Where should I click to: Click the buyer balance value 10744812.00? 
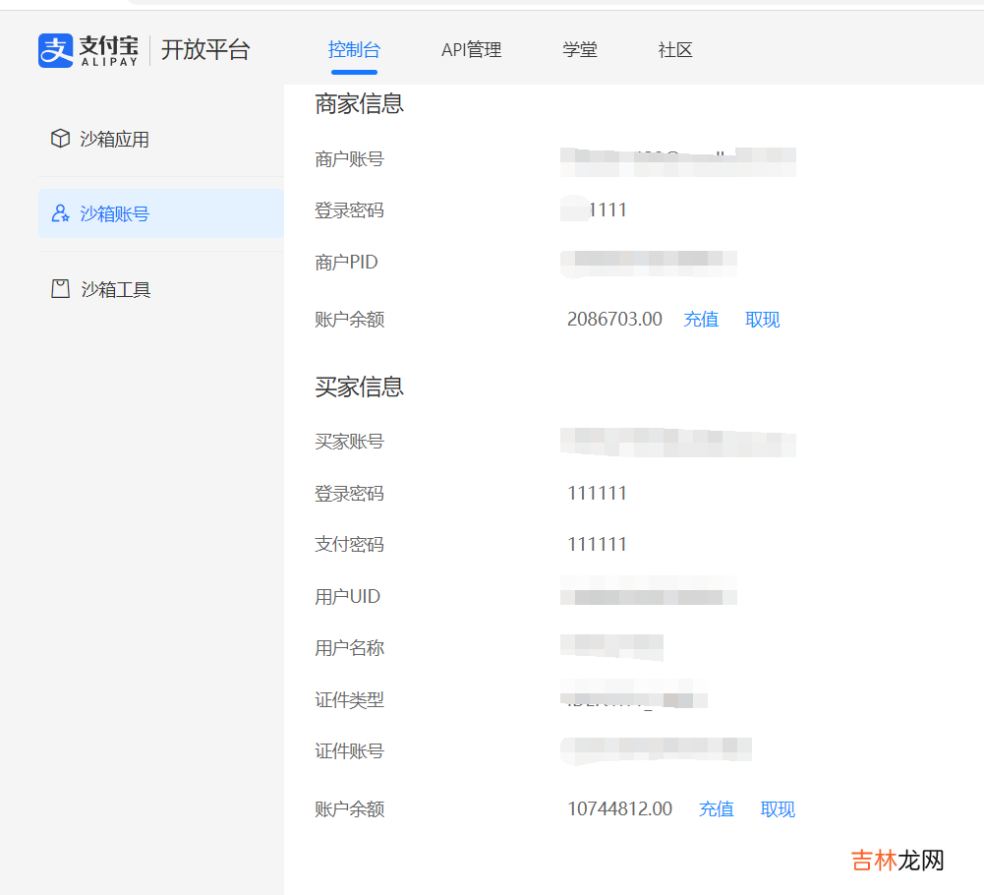(x=619, y=809)
